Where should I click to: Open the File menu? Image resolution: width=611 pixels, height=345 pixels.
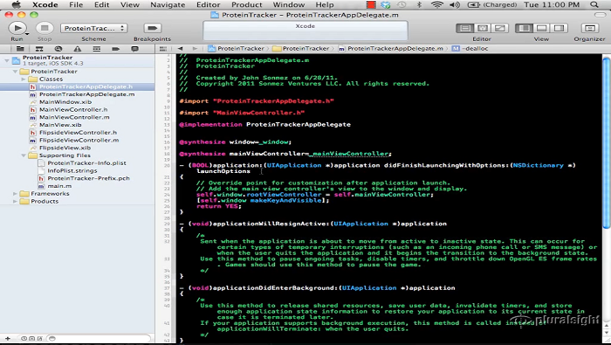click(x=76, y=4)
